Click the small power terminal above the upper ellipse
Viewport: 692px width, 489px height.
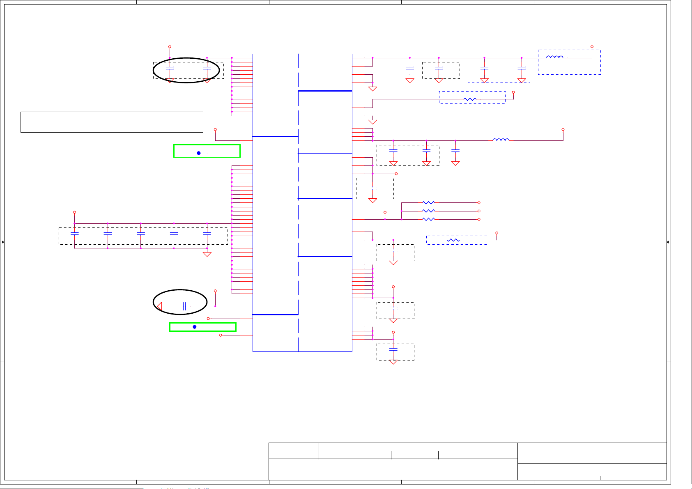[x=170, y=47]
